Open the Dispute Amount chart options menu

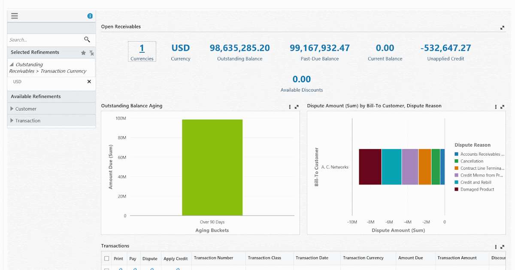[x=496, y=107]
